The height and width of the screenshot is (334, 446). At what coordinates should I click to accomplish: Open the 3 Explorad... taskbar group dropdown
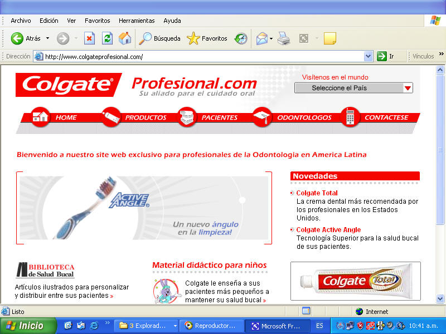175,326
